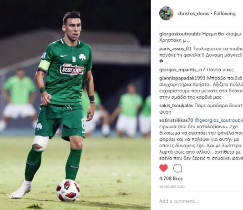Follow the @georgios_koutroubis mention link
243x210 pixels.
tap(219, 120)
